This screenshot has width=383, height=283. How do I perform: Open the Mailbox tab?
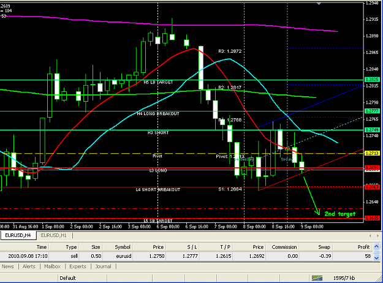point(52,266)
